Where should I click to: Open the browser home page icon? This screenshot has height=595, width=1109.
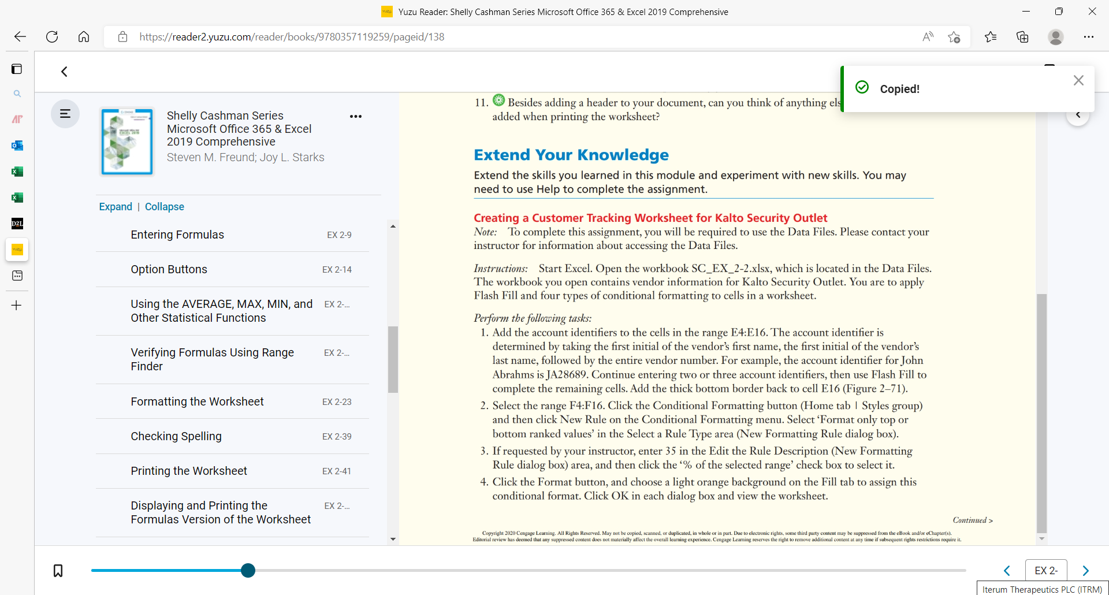click(x=84, y=37)
